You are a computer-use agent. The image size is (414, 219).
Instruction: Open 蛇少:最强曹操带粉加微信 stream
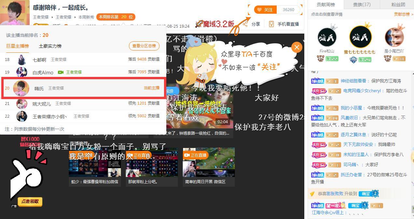[95, 167]
